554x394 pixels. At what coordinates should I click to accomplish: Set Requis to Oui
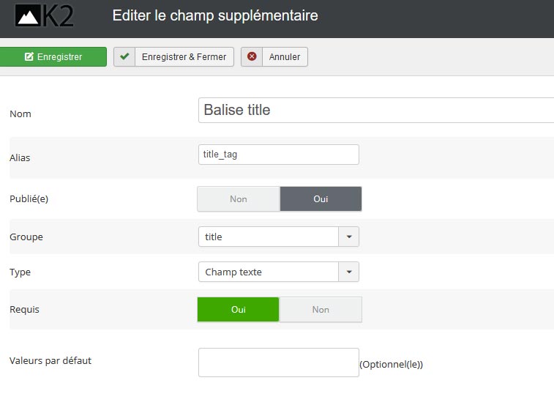click(238, 310)
